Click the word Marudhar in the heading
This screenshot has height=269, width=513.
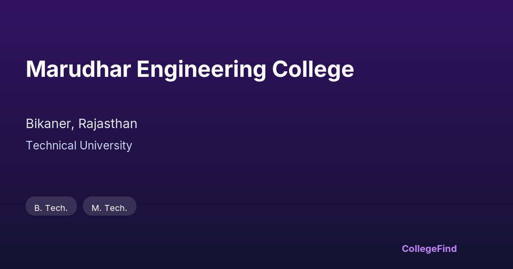[78, 69]
